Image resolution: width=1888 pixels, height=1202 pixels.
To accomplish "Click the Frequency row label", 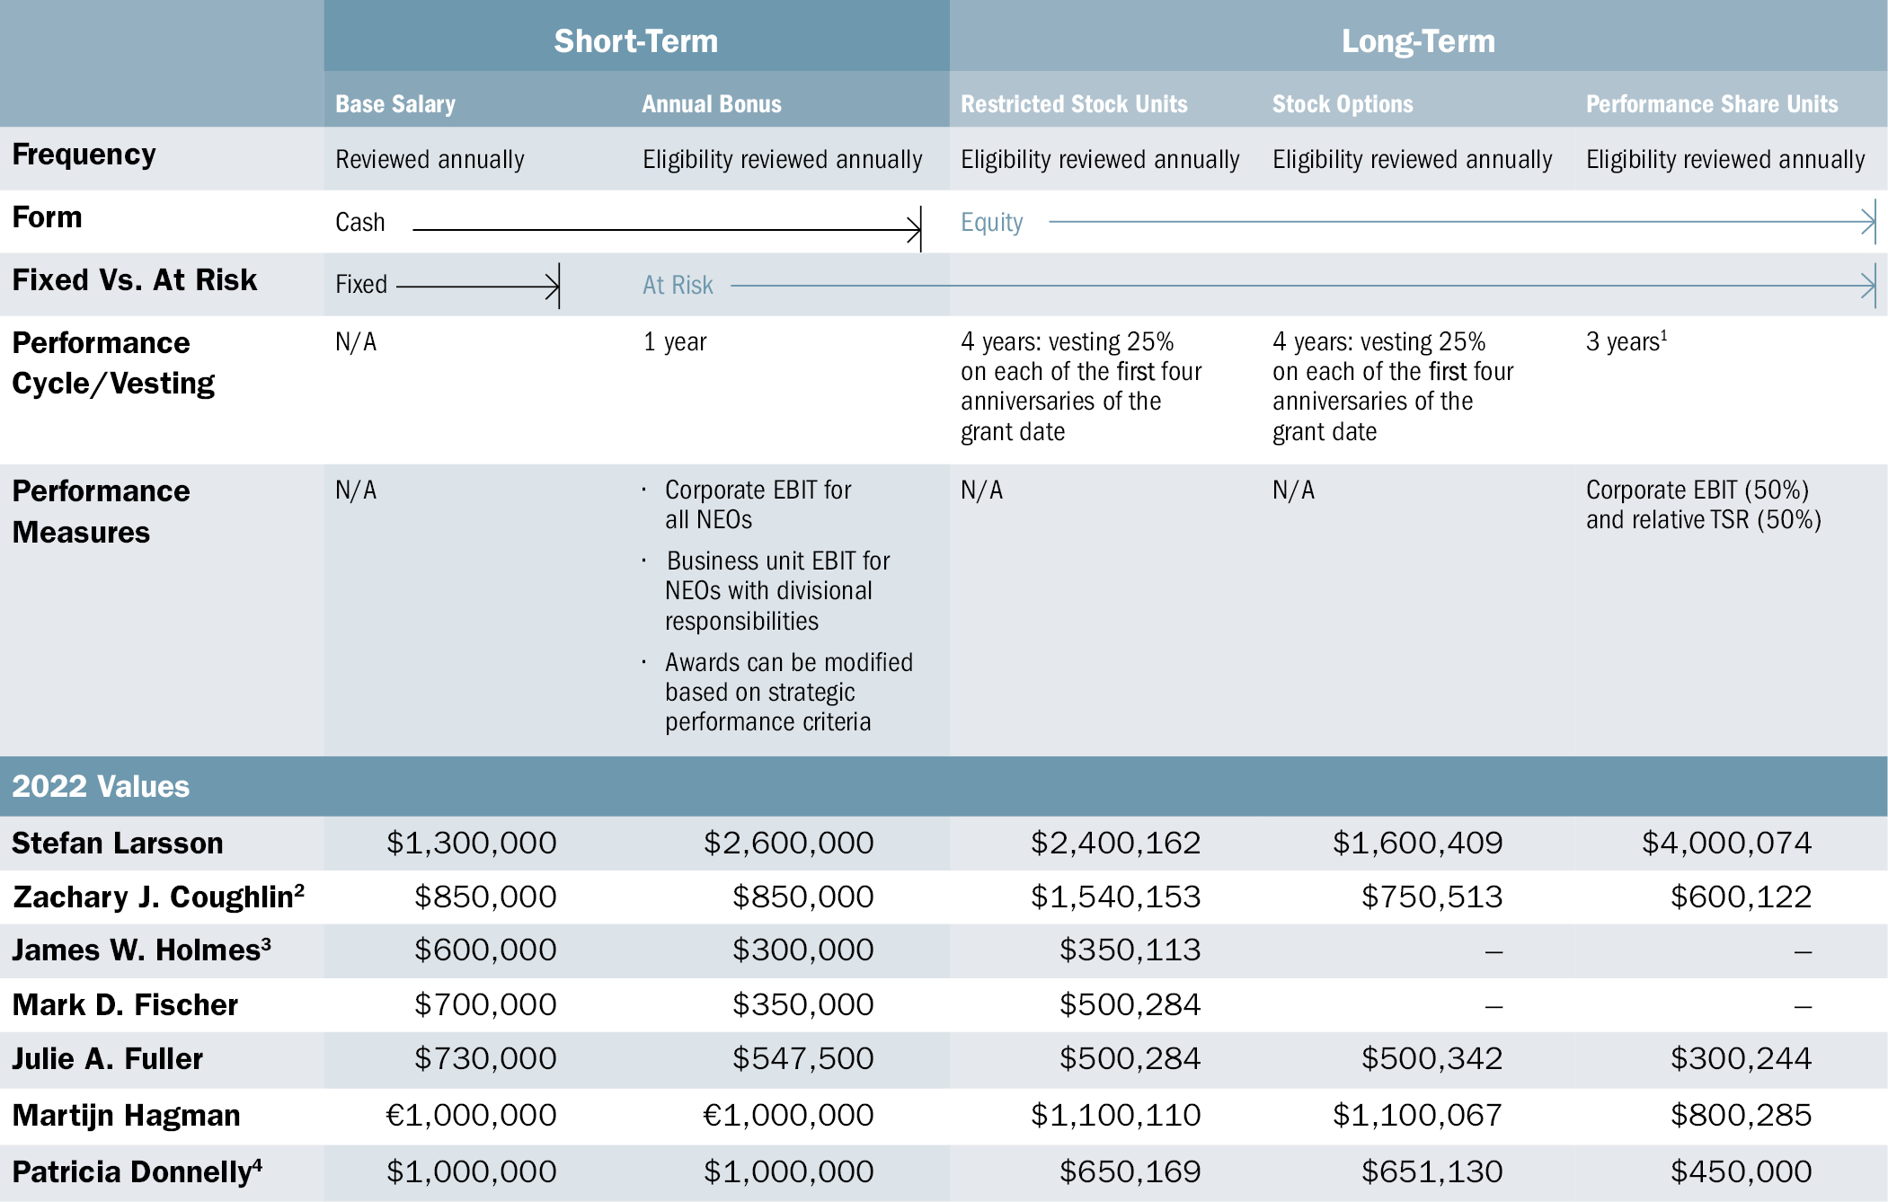I will pyautogui.click(x=84, y=155).
